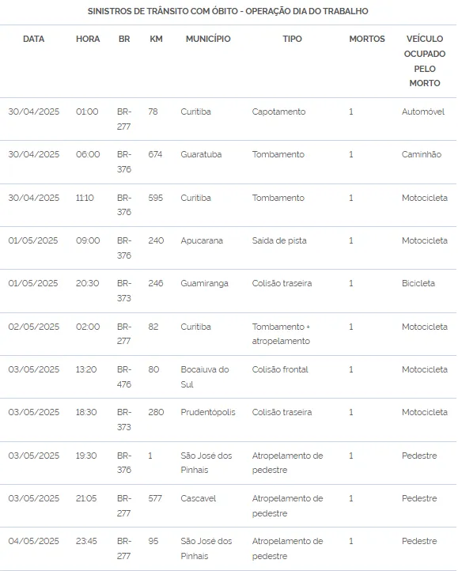This screenshot has width=458, height=571.
Task: Click the Bicicleta vehicle cell
Action: coord(418,283)
